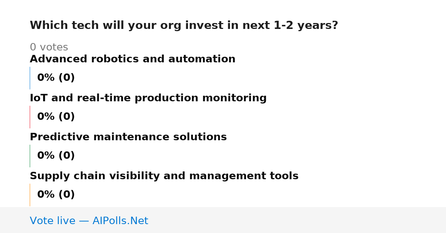Click 0% (0) under IoT monitoring
The image size is (446, 233).
(x=56, y=117)
